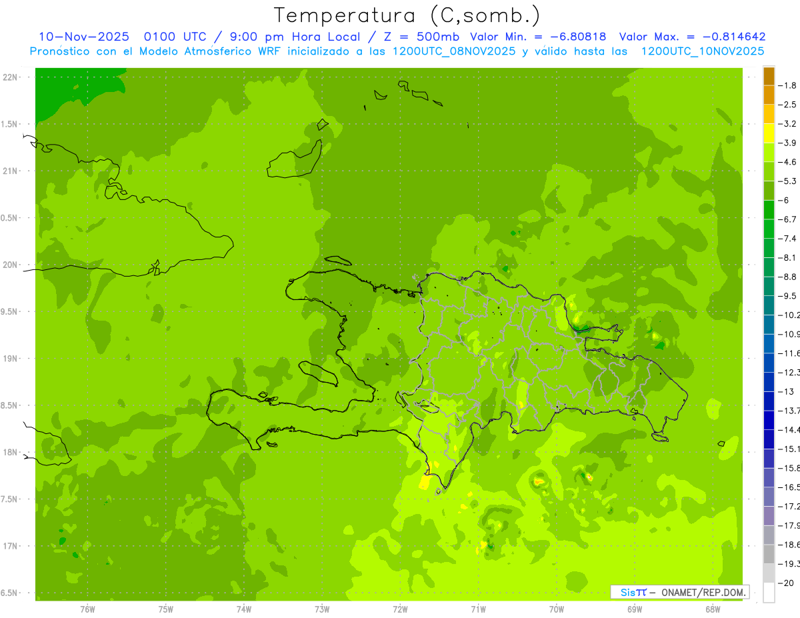
Task: Click the "70W" longitude label
Action: pos(556,609)
